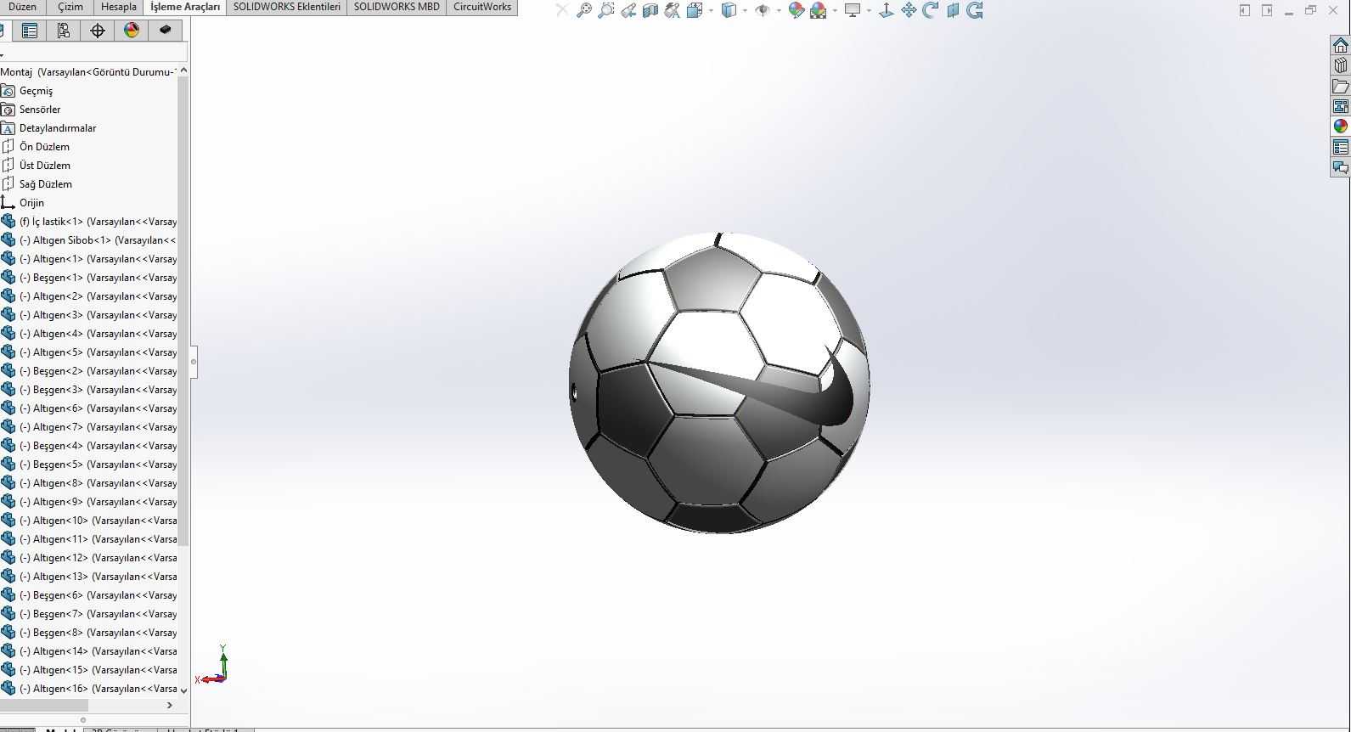Collapse the feature tree panel via handle
Image resolution: width=1351 pixels, height=732 pixels.
(194, 362)
